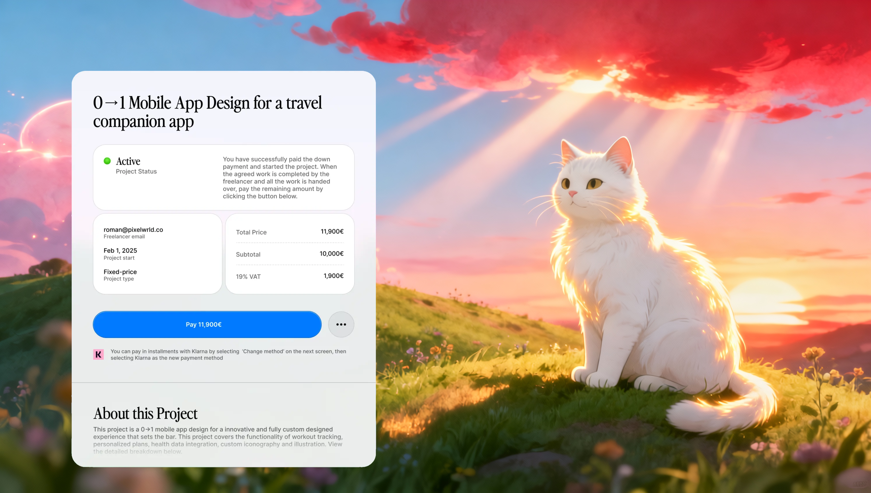
Task: Click the Total Price 11,900€ amount
Action: click(332, 231)
